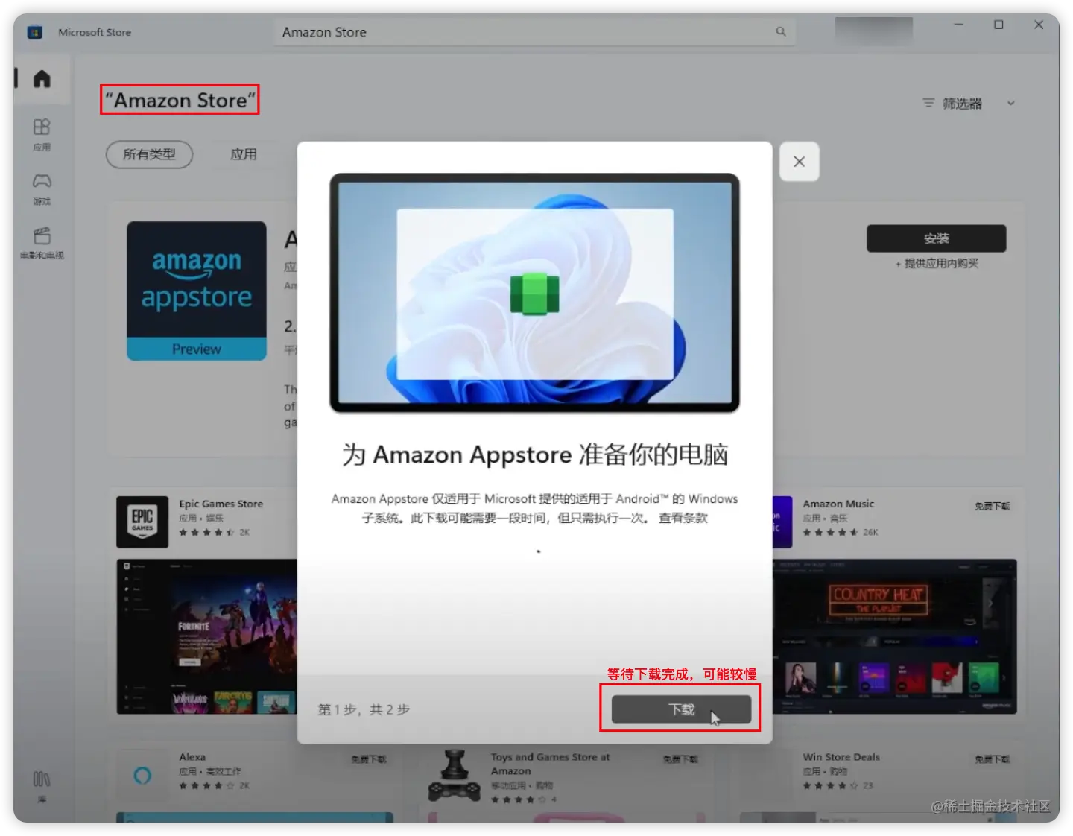
Task: Open the Country Heat screenshot thumbnail
Action: (894, 636)
